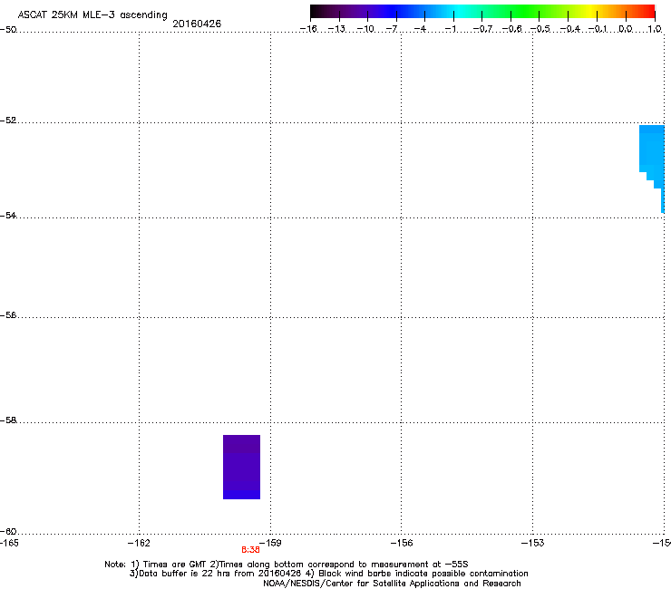Image resolution: width=671 pixels, height=589 pixels.
Task: Select the 1.0 color scale label
Action: (x=655, y=29)
